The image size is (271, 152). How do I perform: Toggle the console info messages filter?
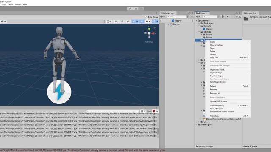click(x=143, y=111)
